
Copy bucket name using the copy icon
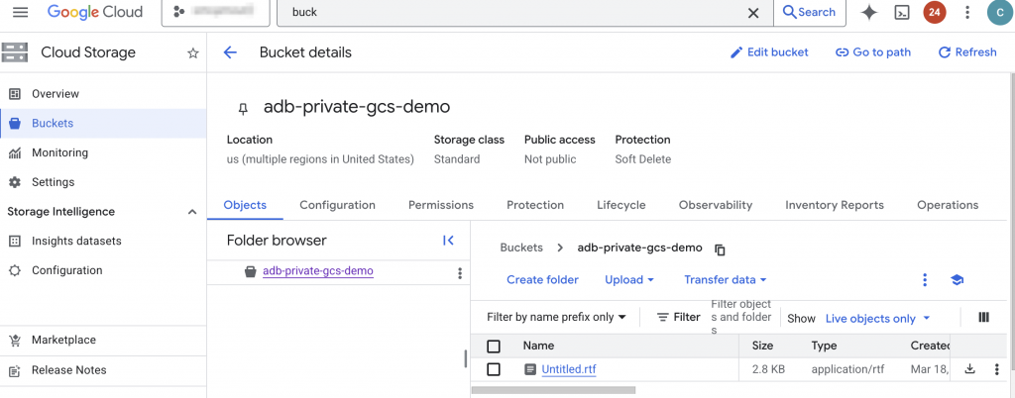coord(721,249)
